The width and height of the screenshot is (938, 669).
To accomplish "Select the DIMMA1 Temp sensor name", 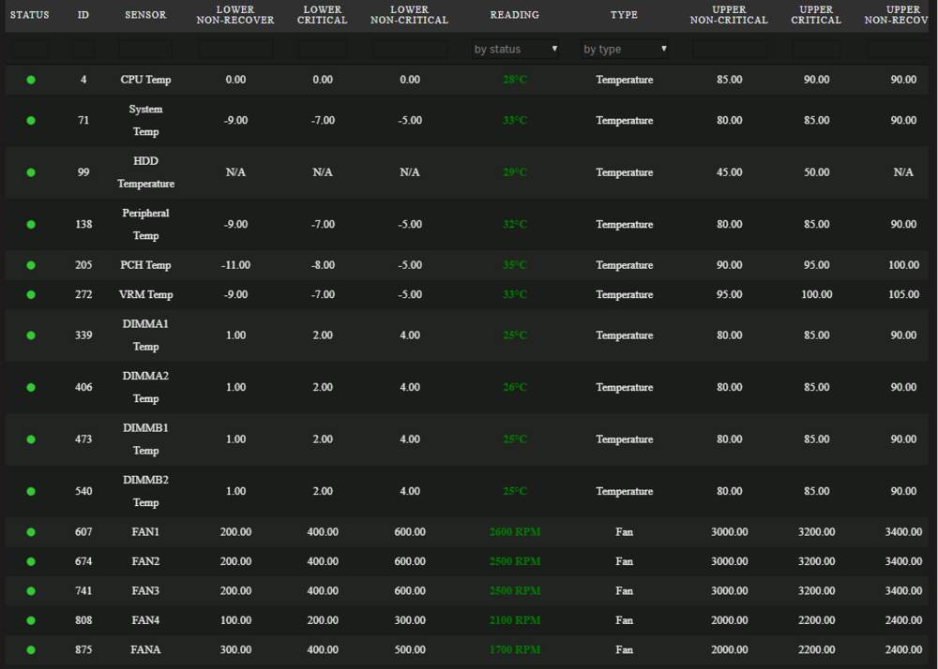I will pos(145,335).
